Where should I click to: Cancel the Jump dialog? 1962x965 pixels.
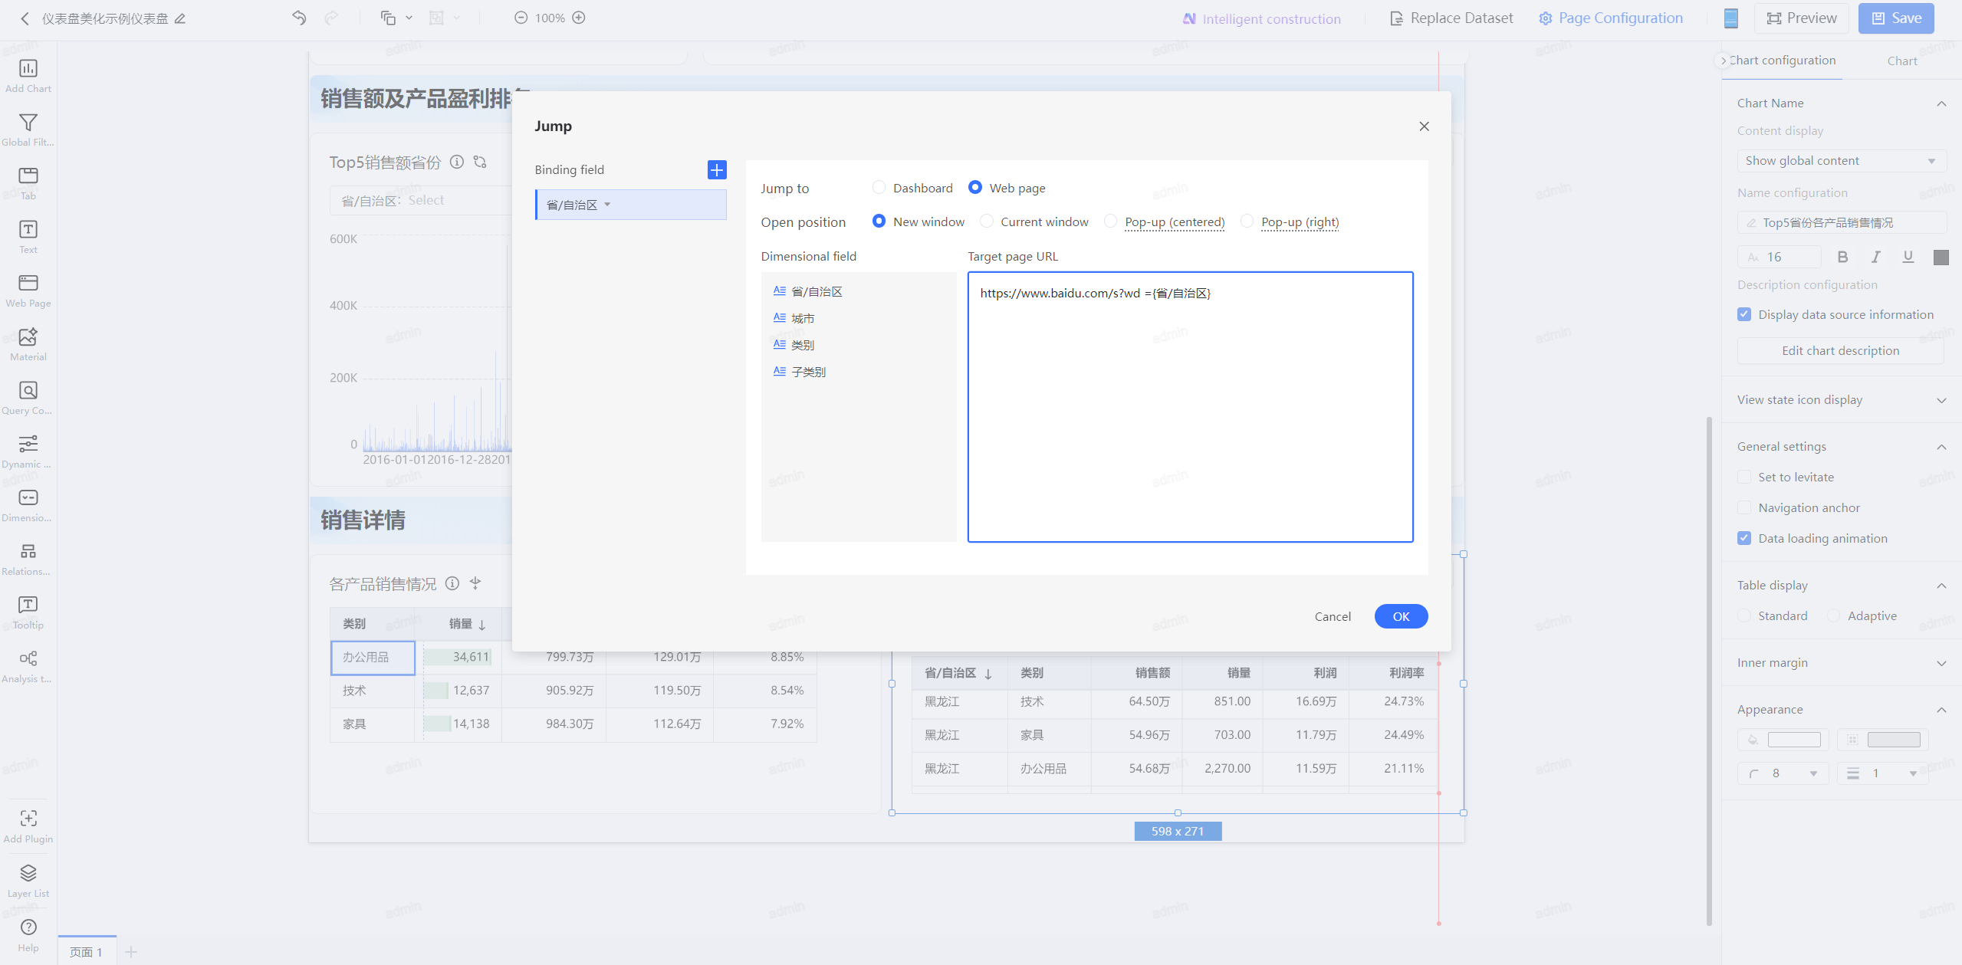tap(1333, 616)
